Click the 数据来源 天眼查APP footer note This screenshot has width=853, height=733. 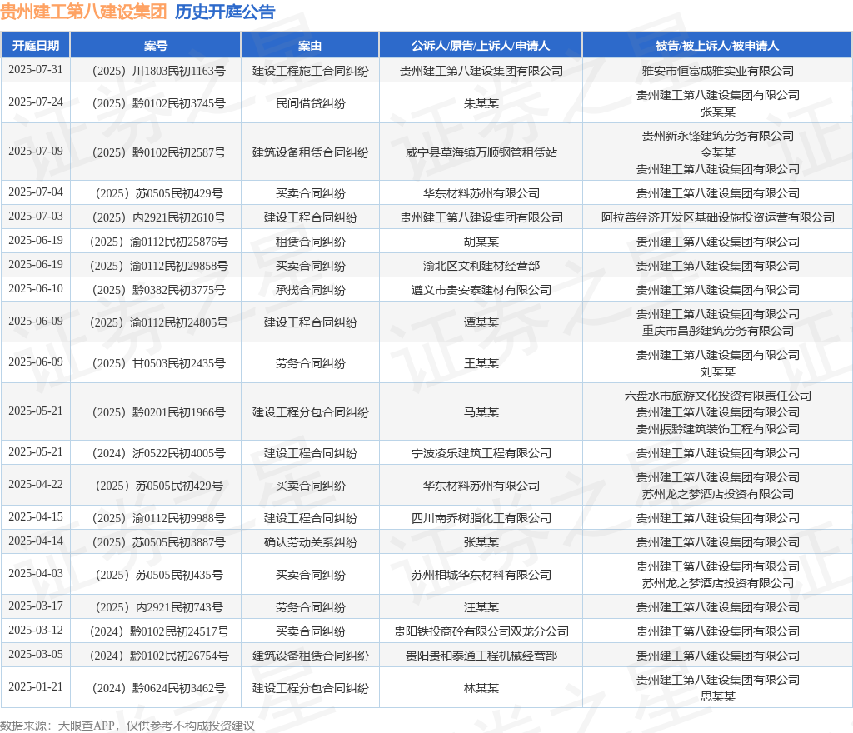coord(127,726)
